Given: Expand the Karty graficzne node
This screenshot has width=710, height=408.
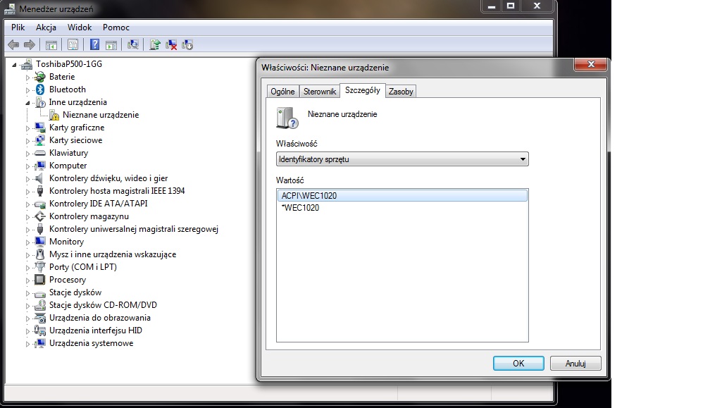Looking at the screenshot, I should click(x=29, y=128).
